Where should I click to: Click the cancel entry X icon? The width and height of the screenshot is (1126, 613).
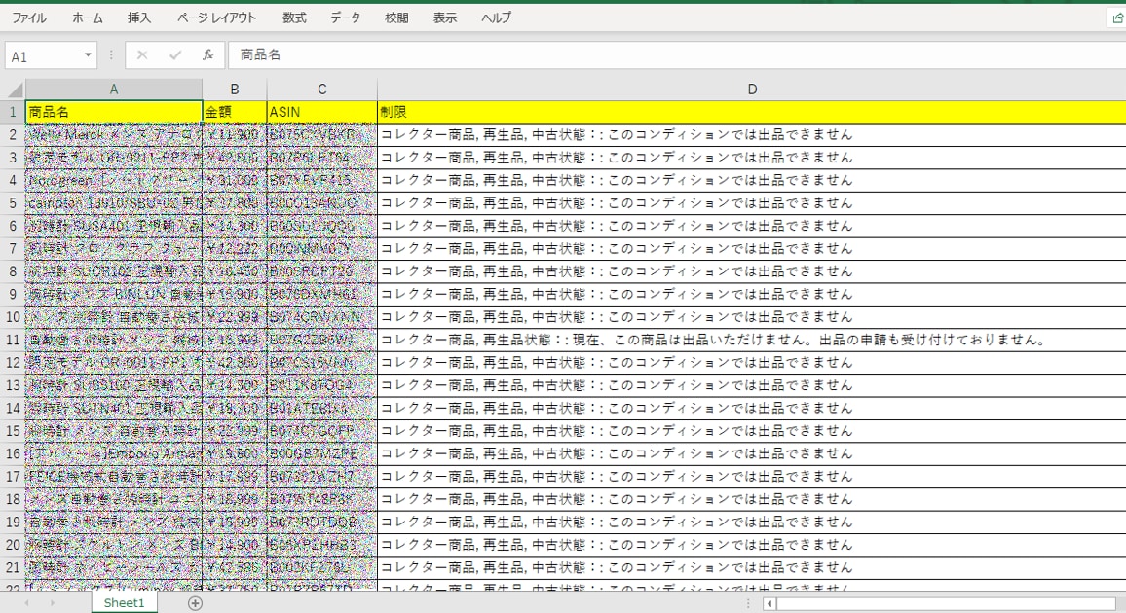tap(142, 55)
